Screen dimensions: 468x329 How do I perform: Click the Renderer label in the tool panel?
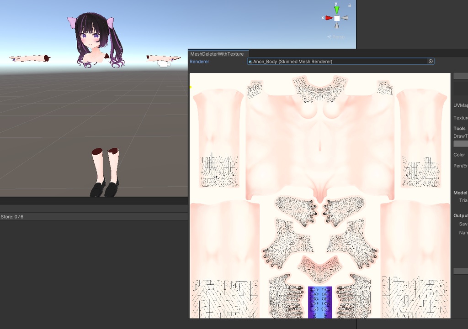click(199, 61)
